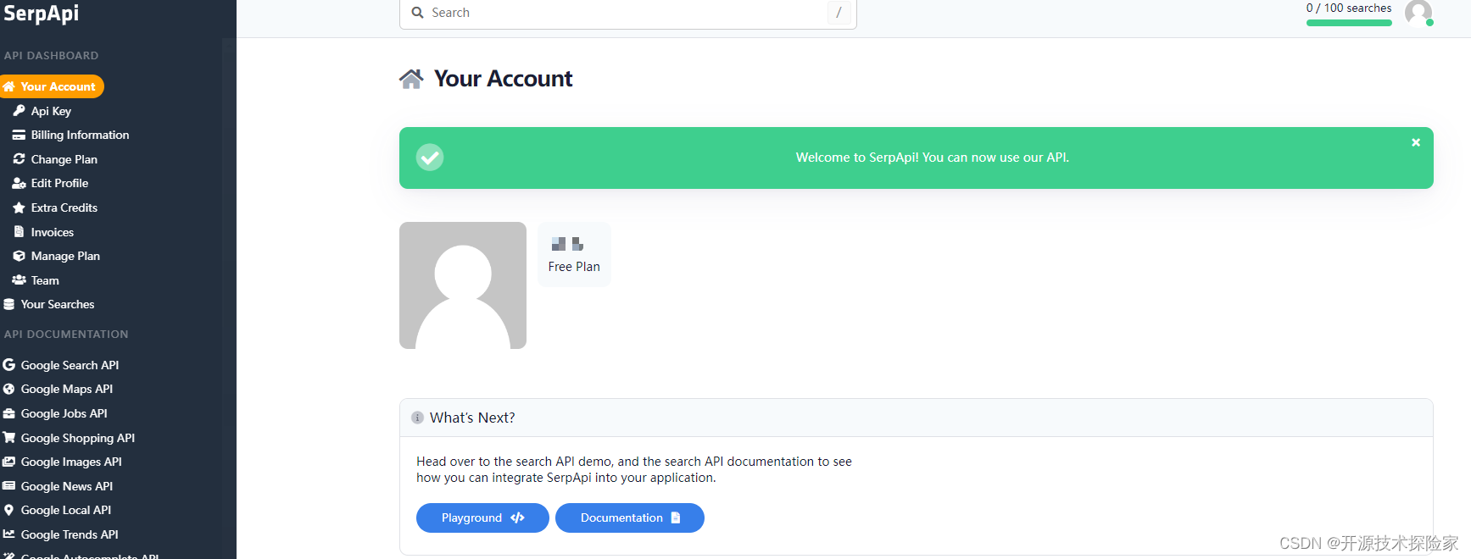The width and height of the screenshot is (1471, 559).
Task: Click the Invoices document icon
Action: coord(19,232)
